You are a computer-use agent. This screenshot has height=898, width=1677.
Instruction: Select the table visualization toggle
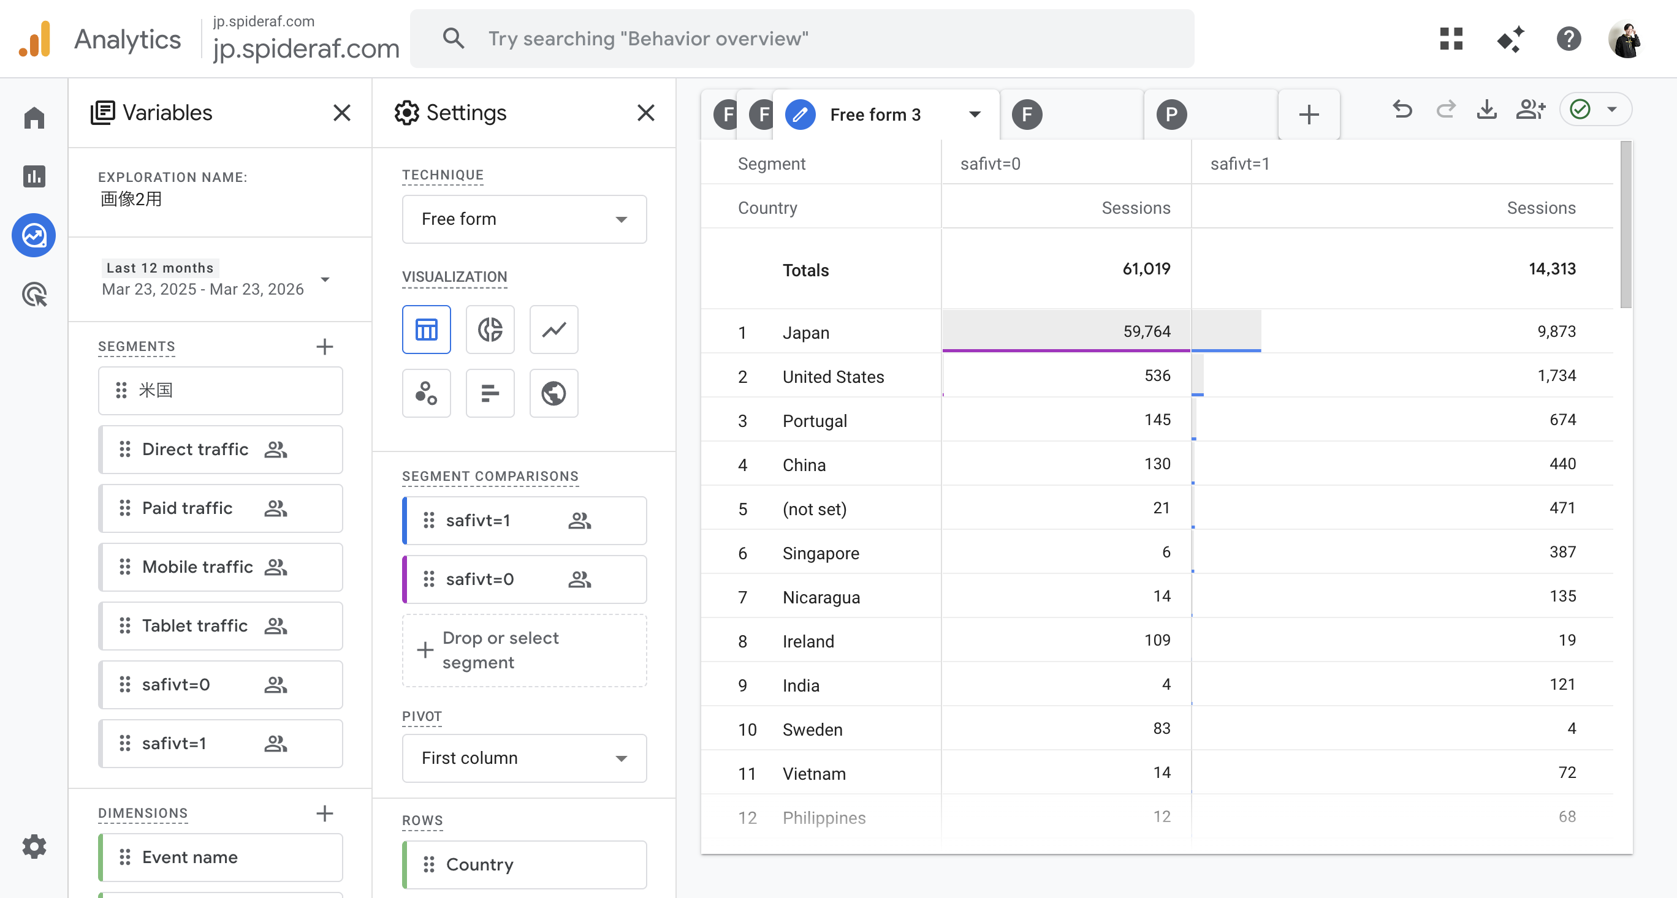pos(426,330)
